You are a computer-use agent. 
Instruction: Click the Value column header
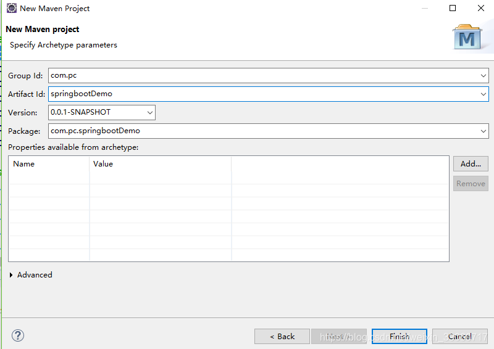pos(161,164)
